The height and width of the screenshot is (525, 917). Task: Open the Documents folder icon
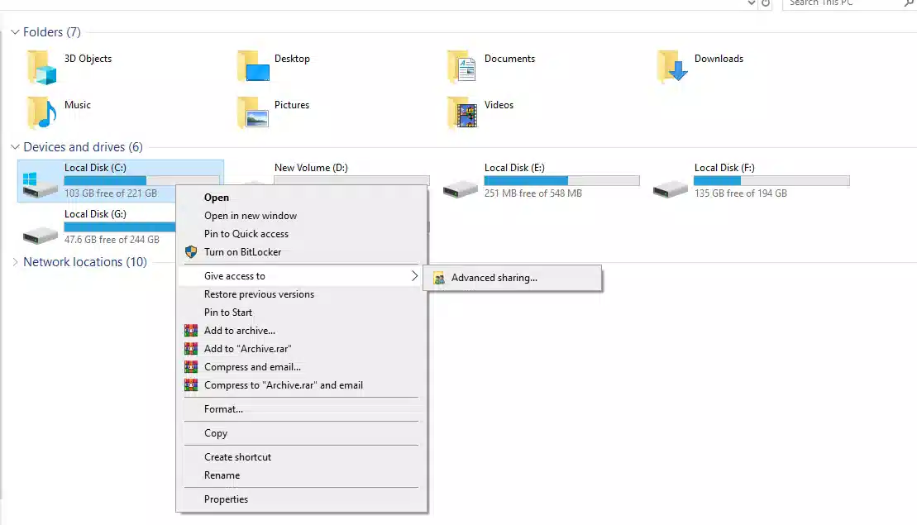pos(463,67)
